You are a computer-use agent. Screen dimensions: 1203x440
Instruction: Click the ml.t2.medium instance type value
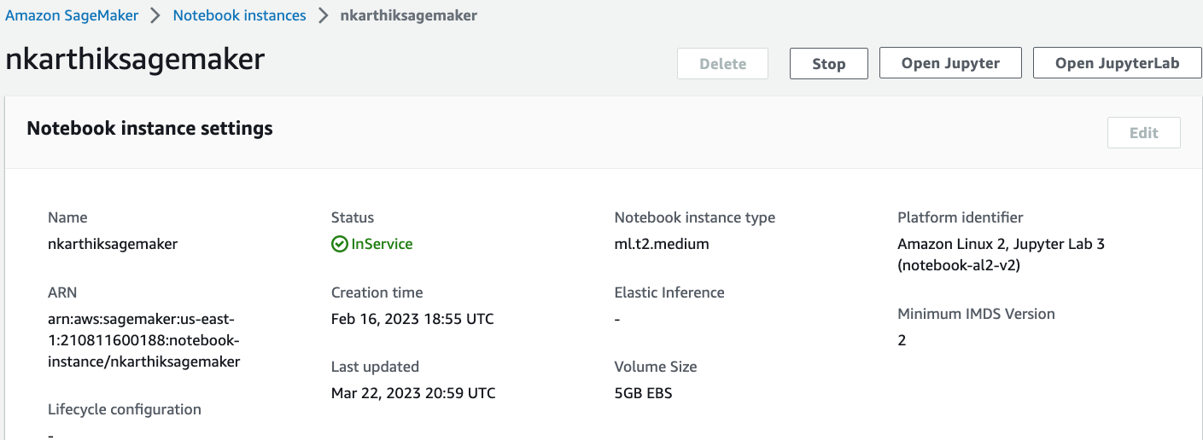coord(662,244)
